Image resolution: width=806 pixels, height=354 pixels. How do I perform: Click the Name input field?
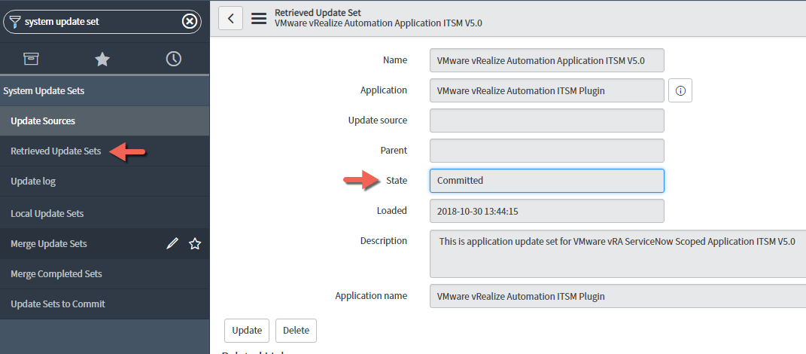tap(546, 60)
